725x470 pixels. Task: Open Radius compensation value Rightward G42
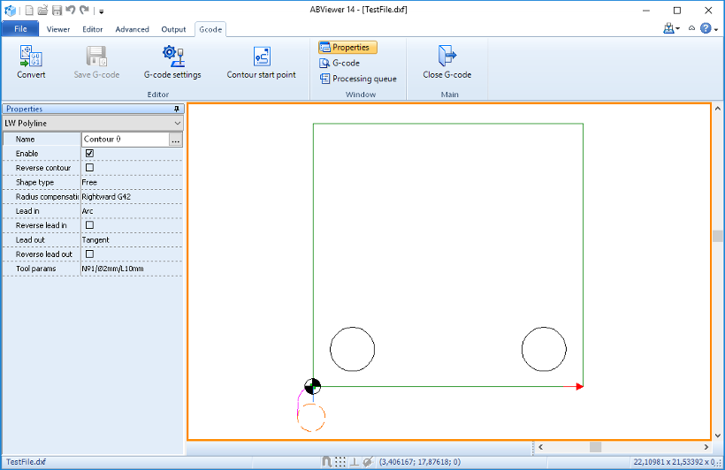pos(132,197)
